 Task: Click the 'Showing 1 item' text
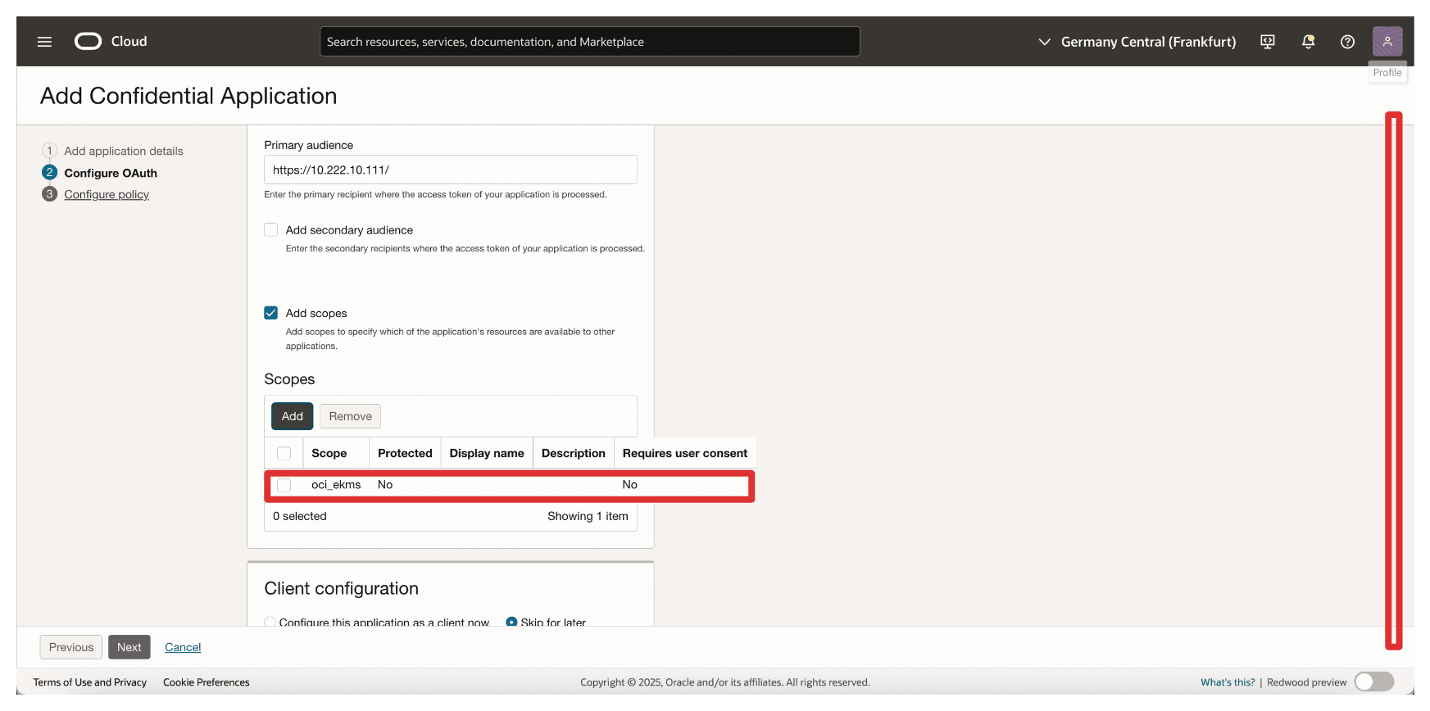pyautogui.click(x=588, y=516)
